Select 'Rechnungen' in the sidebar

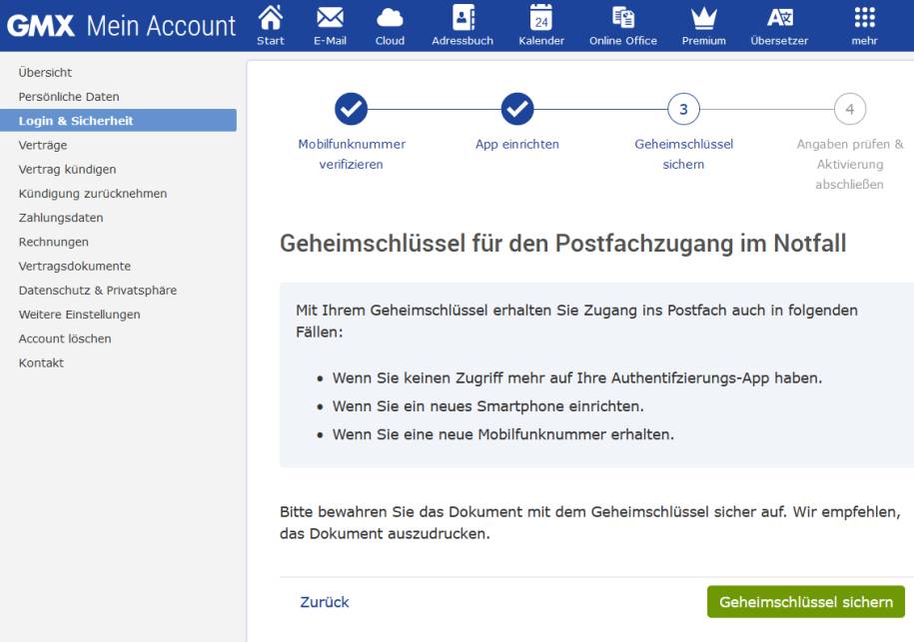[x=53, y=241]
